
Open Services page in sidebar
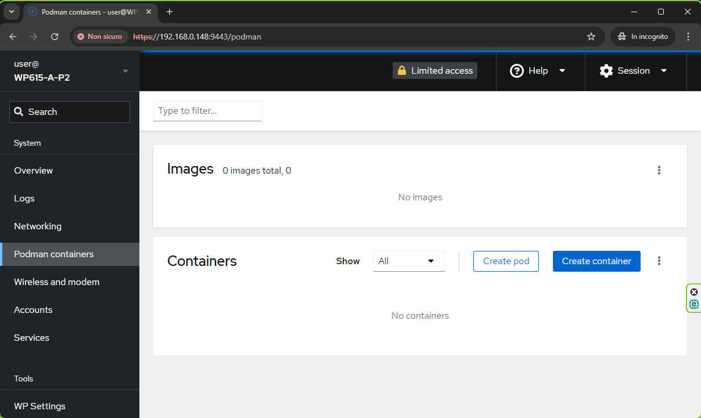tap(31, 338)
